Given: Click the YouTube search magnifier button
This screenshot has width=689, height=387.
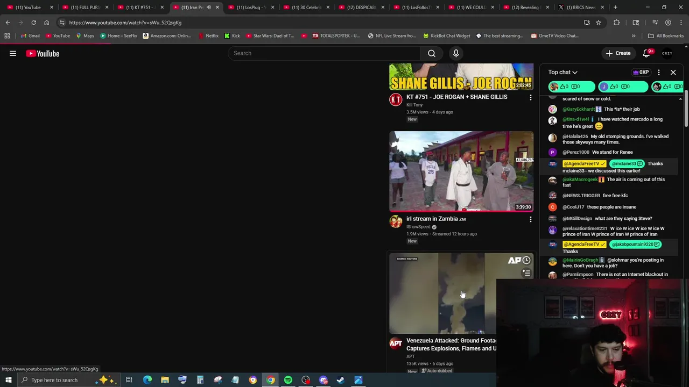Looking at the screenshot, I should point(431,53).
